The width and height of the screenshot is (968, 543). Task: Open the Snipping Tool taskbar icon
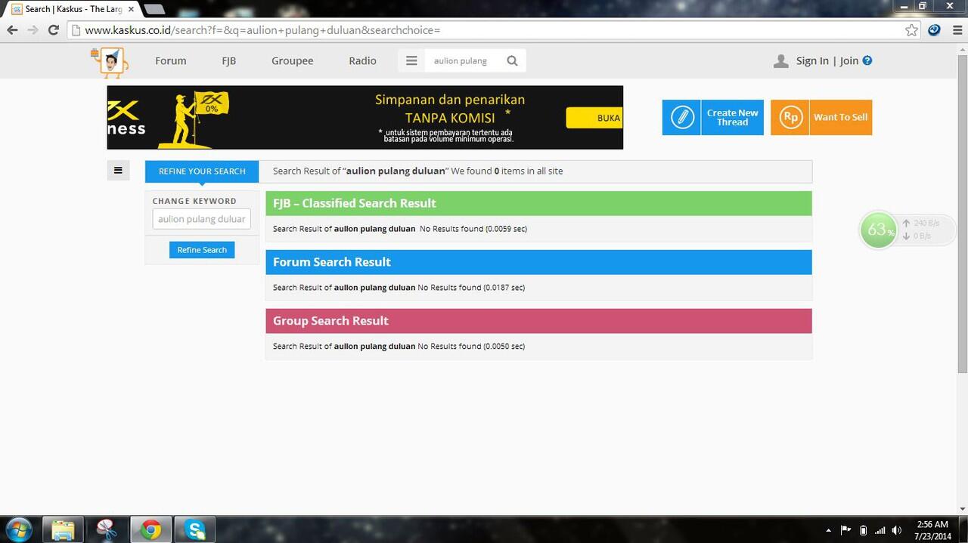[107, 529]
